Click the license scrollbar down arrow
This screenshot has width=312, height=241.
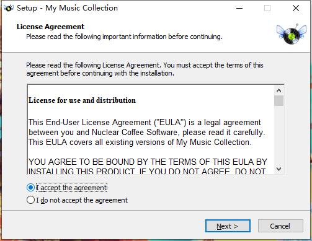pyautogui.click(x=279, y=169)
